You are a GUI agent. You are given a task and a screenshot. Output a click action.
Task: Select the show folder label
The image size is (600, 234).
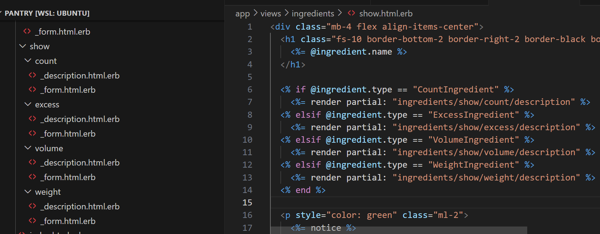coord(40,46)
